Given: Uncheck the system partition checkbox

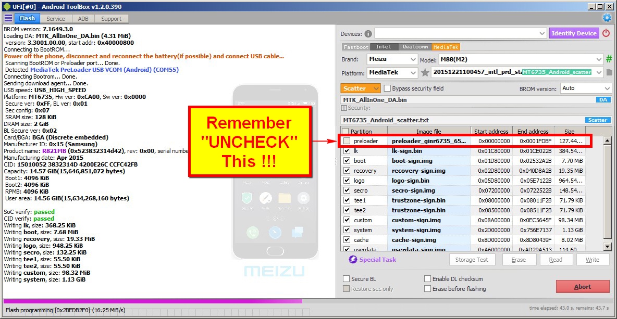Looking at the screenshot, I should (x=347, y=230).
